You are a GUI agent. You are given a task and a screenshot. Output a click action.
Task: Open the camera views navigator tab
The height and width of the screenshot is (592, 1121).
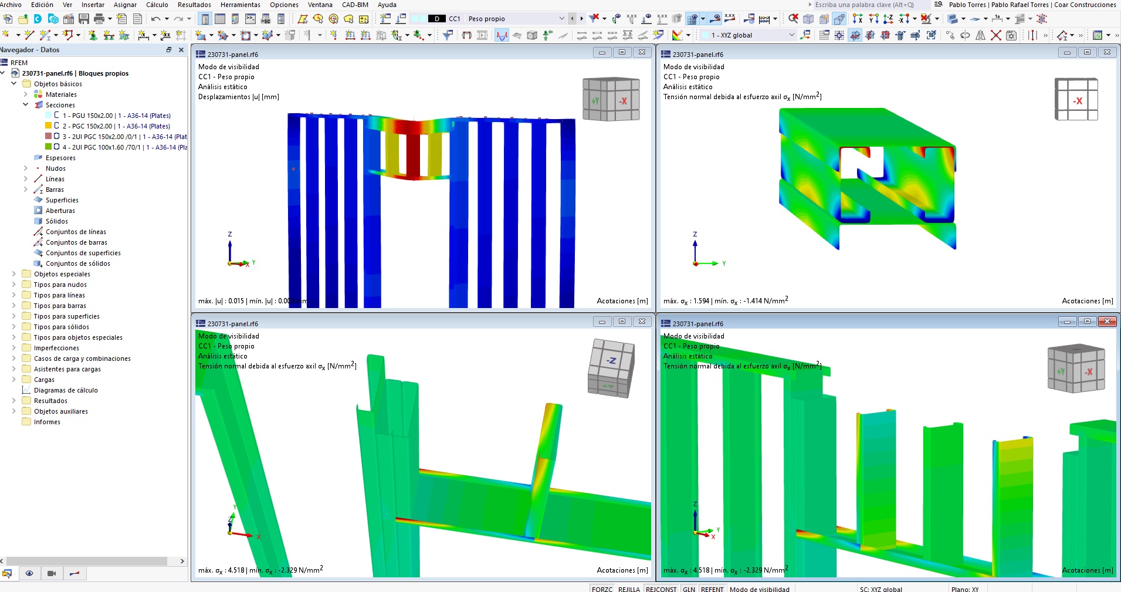tap(52, 573)
